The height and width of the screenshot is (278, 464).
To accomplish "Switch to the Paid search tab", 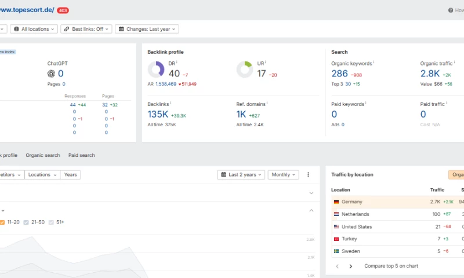I will point(82,155).
